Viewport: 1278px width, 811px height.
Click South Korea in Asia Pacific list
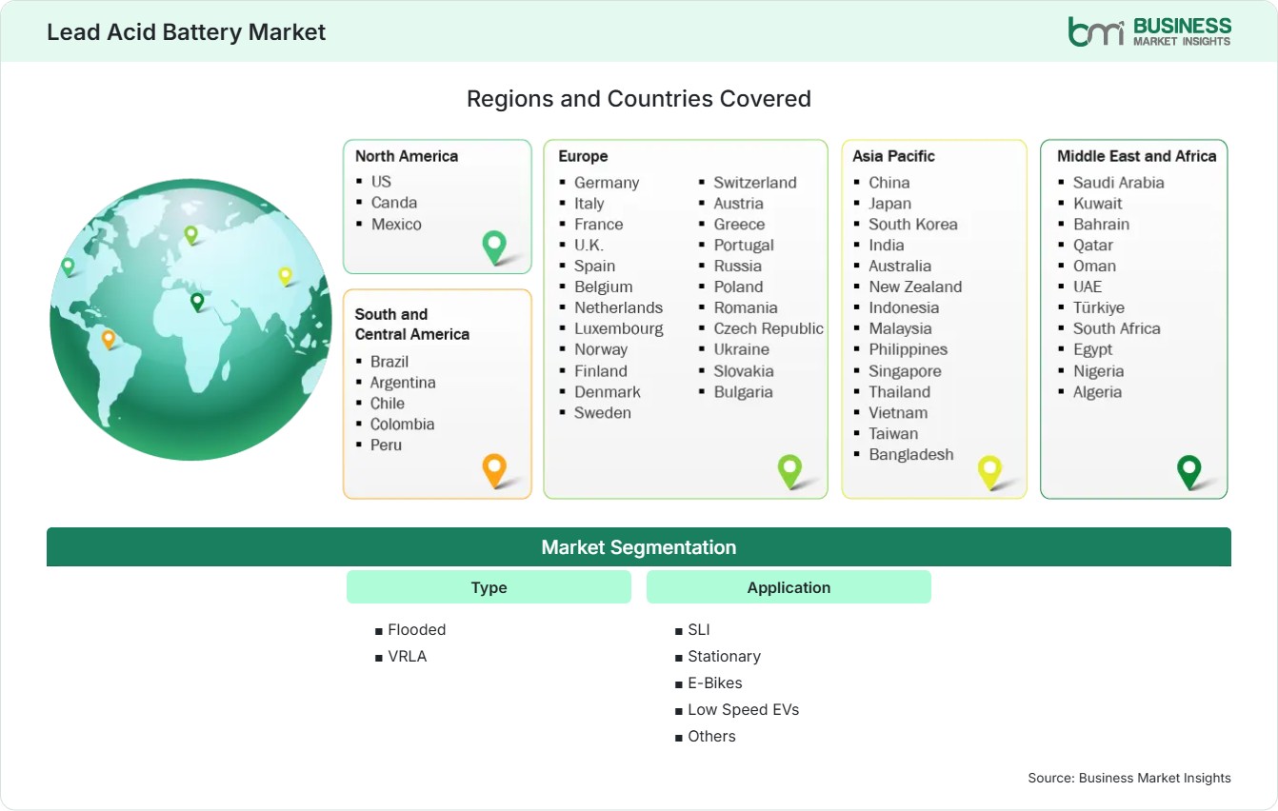coord(913,225)
